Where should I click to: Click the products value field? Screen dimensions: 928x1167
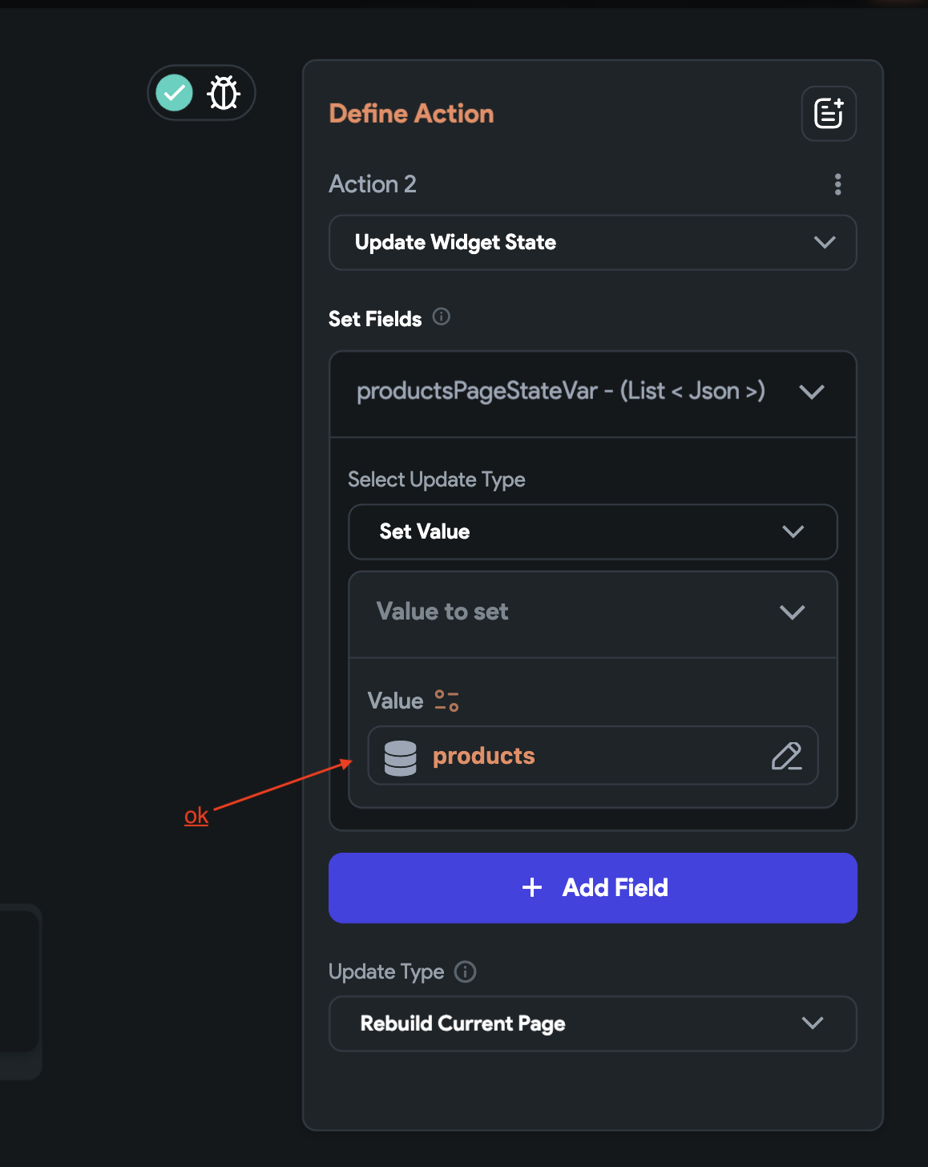click(593, 756)
